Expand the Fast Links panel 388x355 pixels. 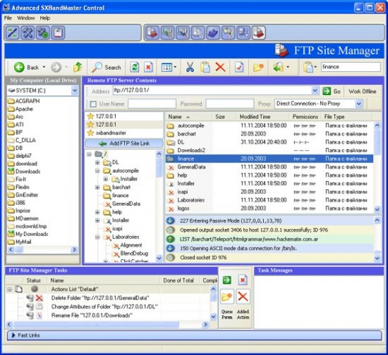(14, 335)
